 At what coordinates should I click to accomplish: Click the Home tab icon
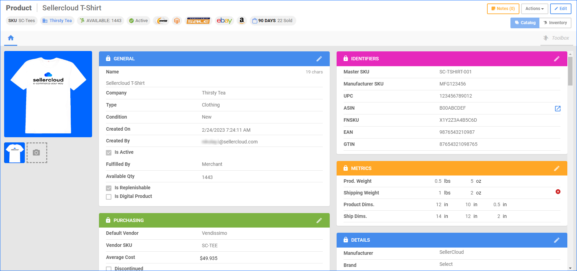(11, 38)
